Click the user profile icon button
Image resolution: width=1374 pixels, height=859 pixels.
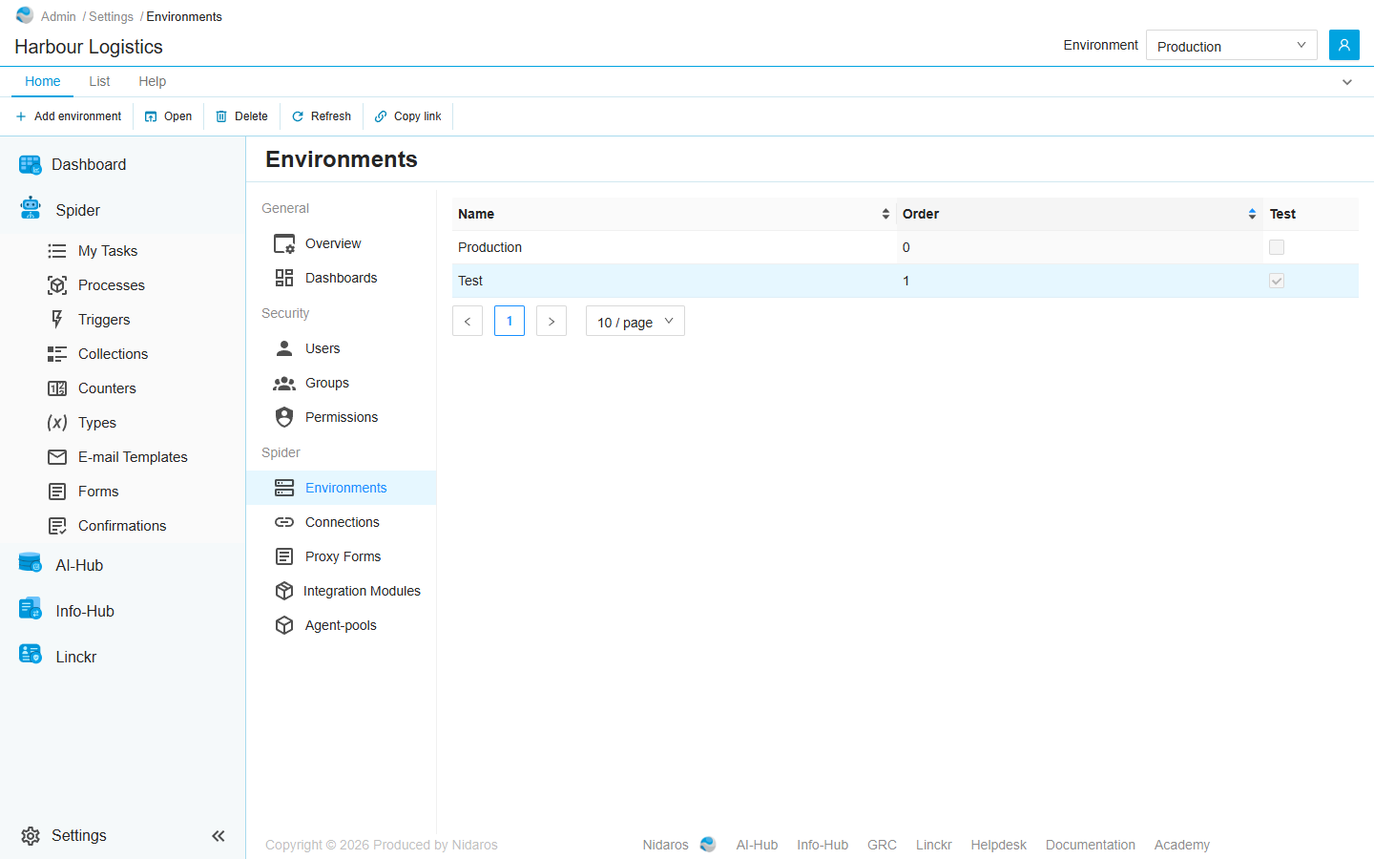click(x=1343, y=45)
